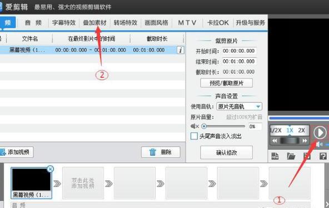Click the fast-forward double-arrow button
Screen dimensions: 329x208
pyautogui.click(x=305, y=141)
